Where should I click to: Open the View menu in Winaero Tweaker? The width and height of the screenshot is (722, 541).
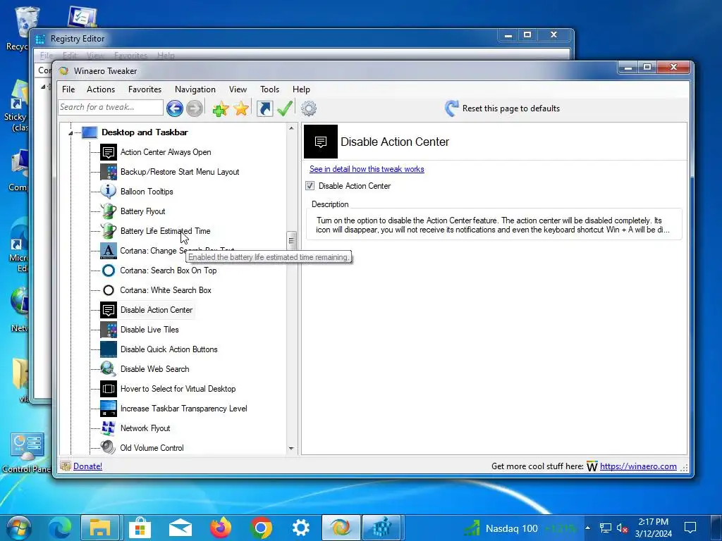(x=238, y=89)
